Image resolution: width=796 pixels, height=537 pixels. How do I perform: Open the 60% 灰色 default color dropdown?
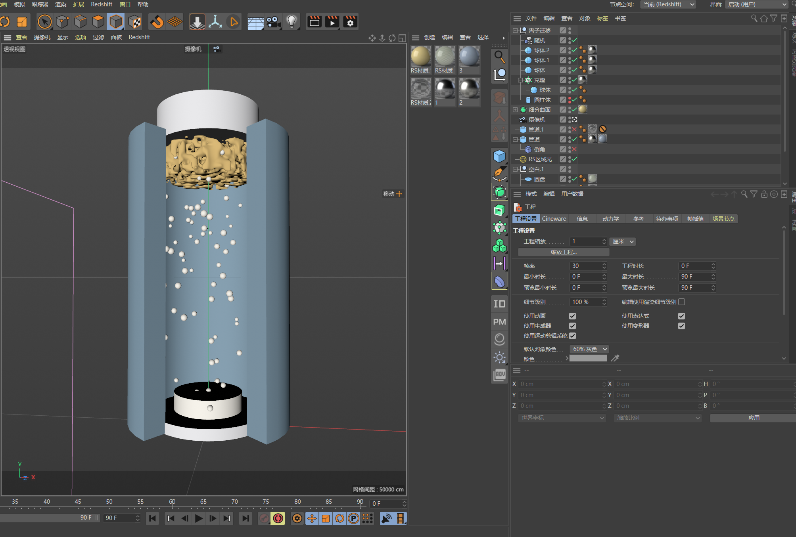tap(589, 349)
